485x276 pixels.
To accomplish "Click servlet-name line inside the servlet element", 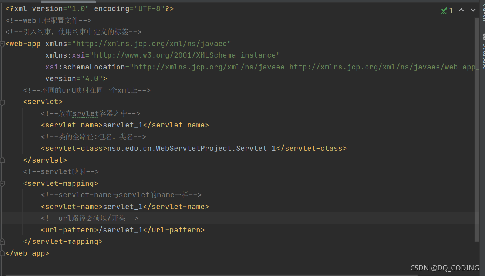I will 125,125.
